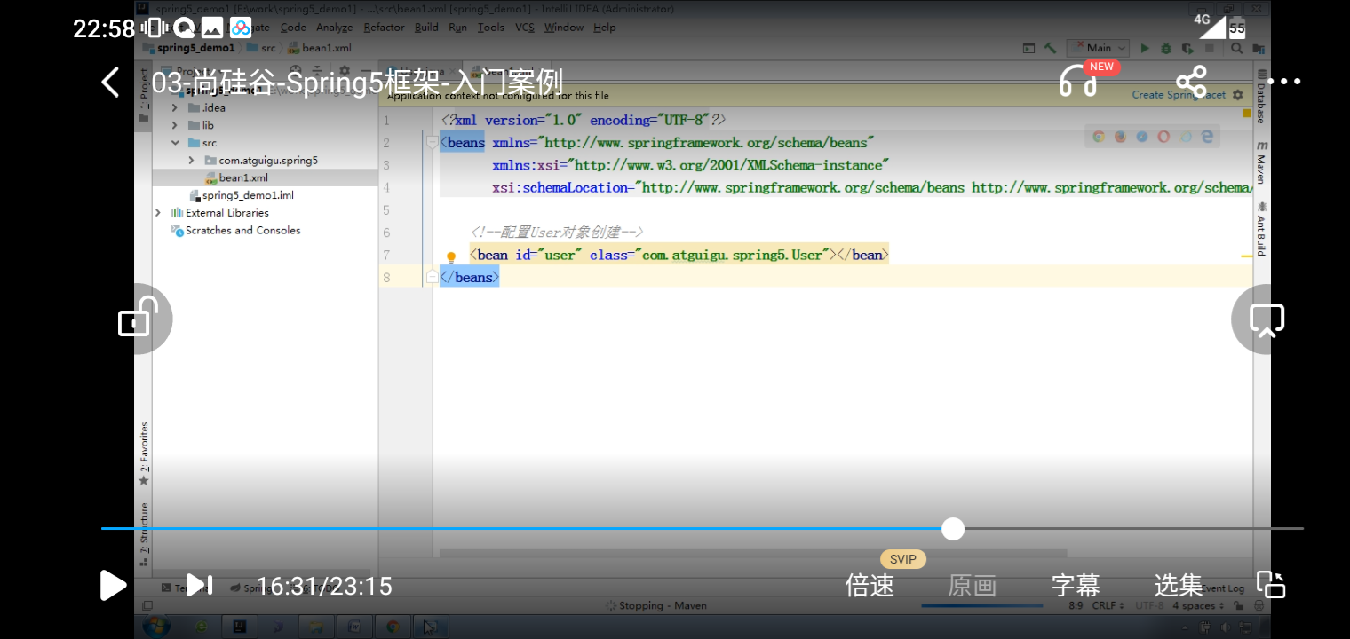Skip to the next episode

point(200,585)
